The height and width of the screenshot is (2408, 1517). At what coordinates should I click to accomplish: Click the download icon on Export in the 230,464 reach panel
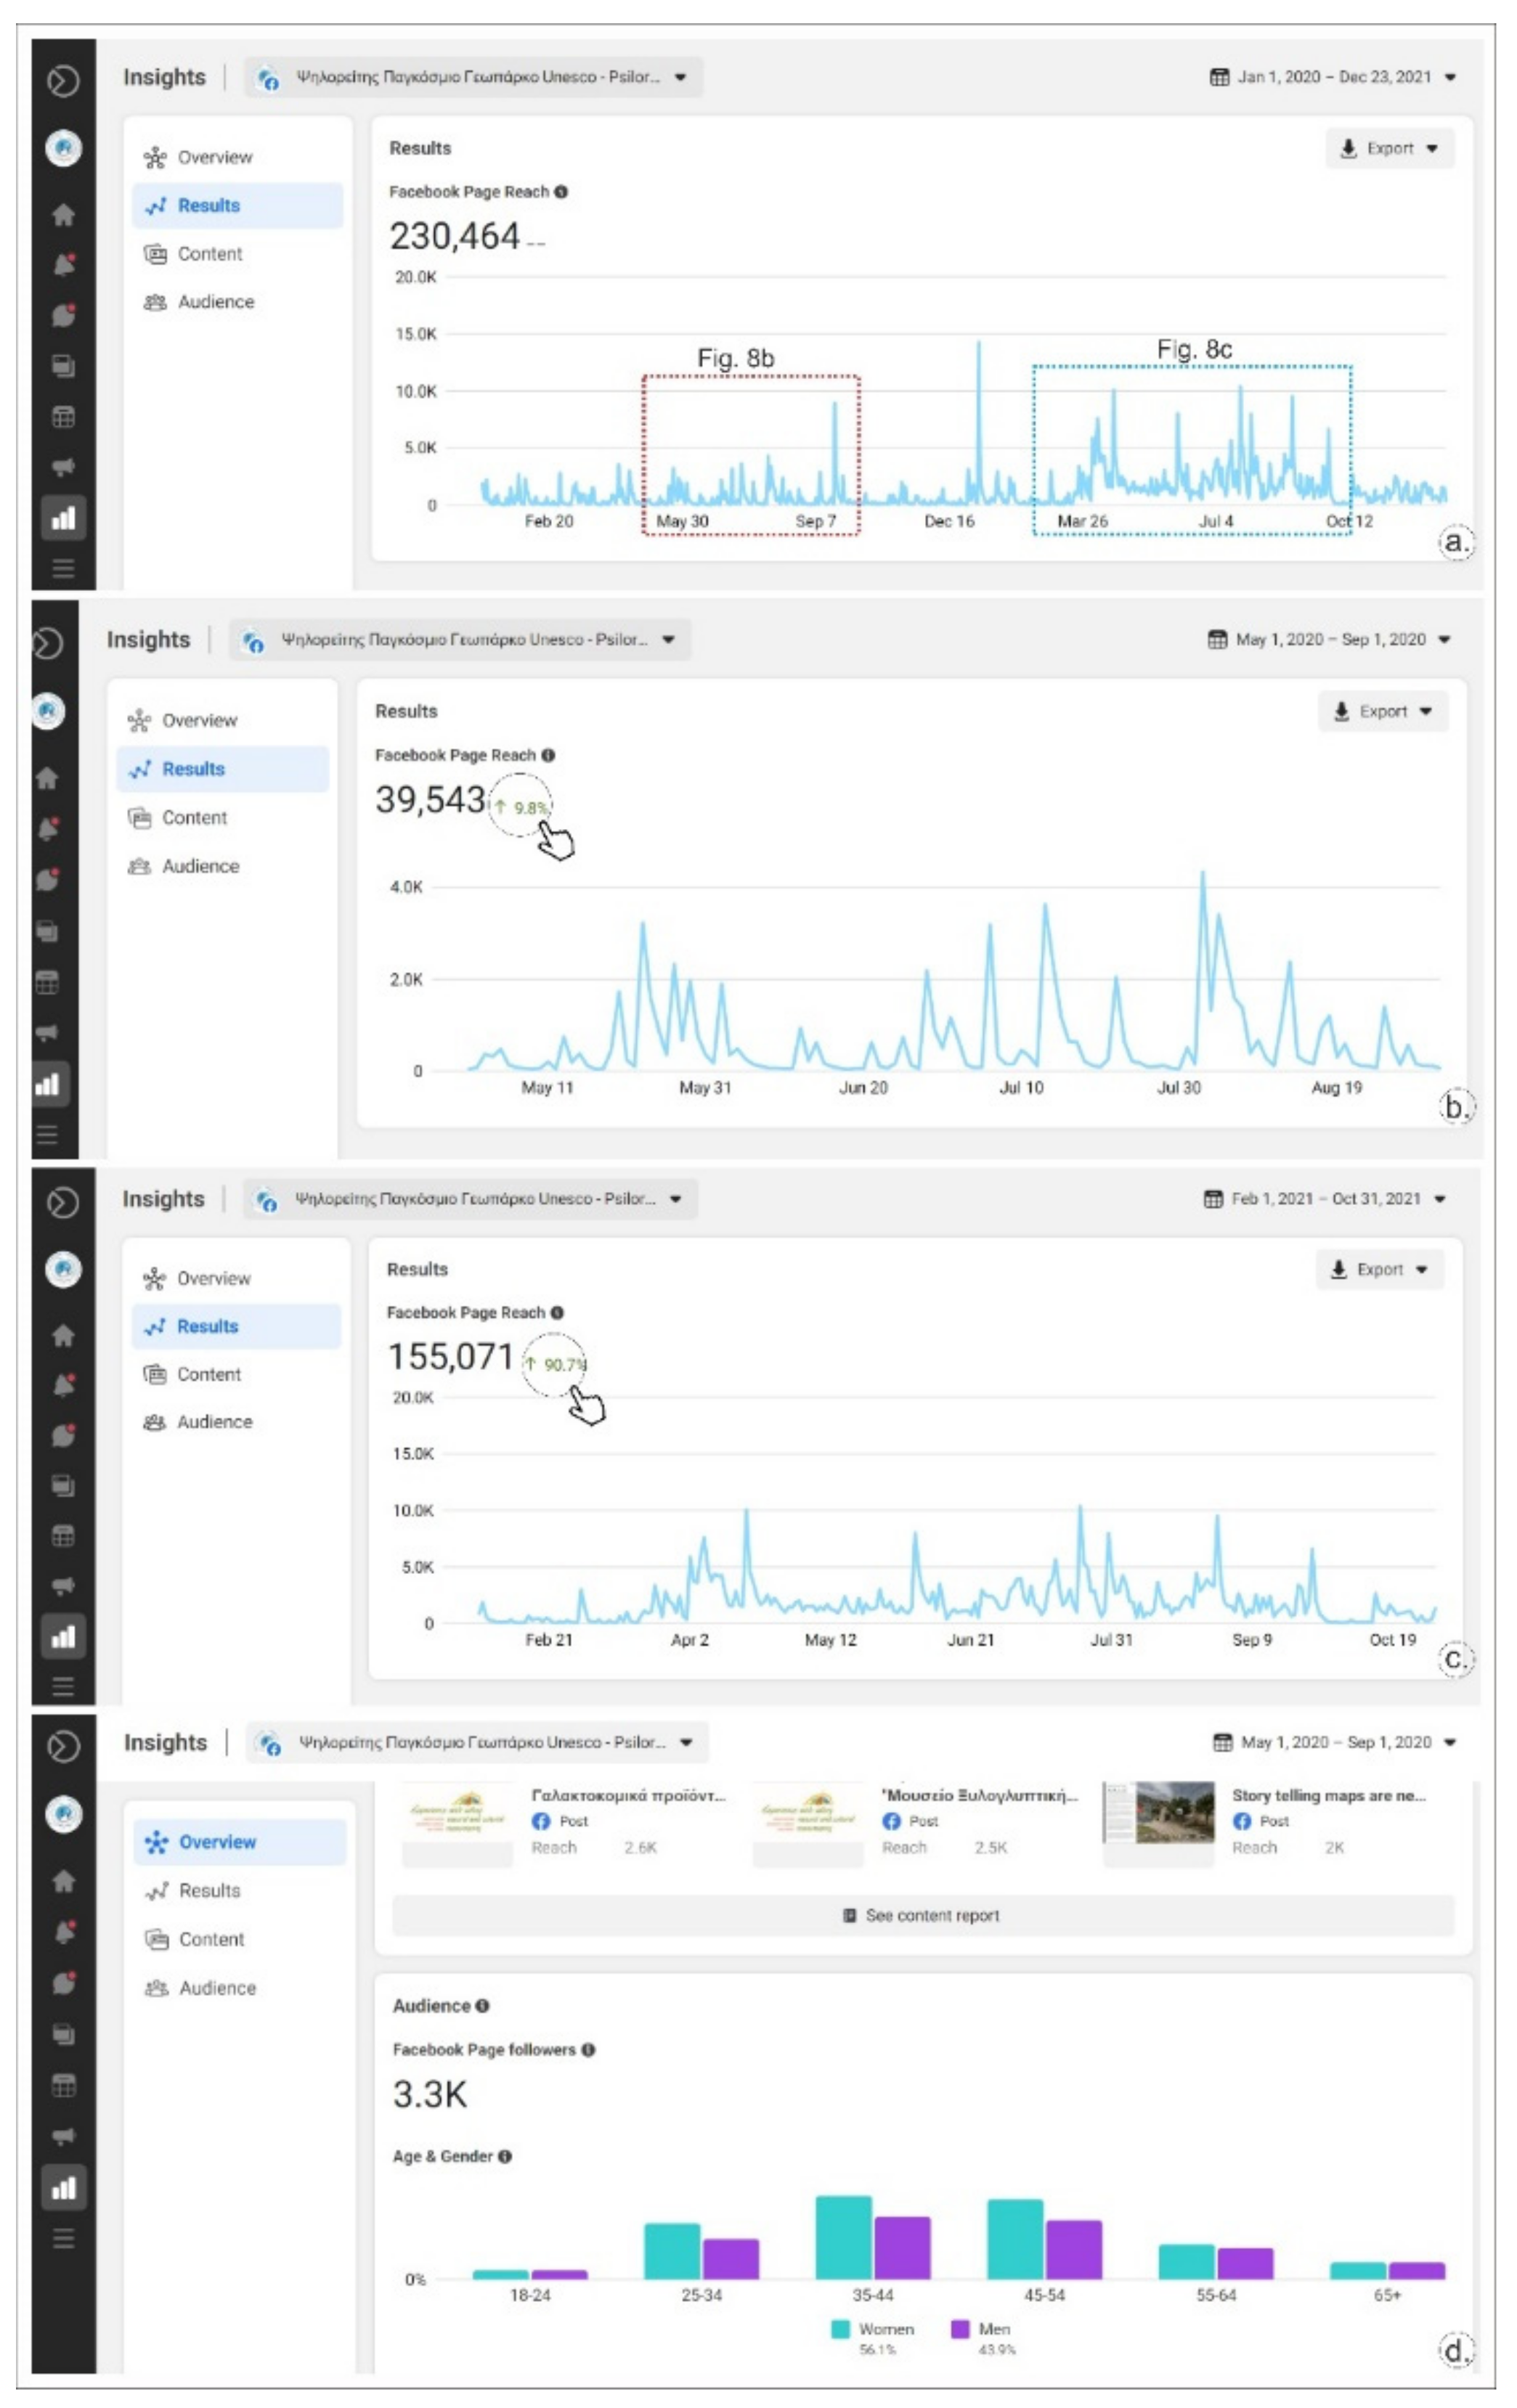click(1348, 148)
